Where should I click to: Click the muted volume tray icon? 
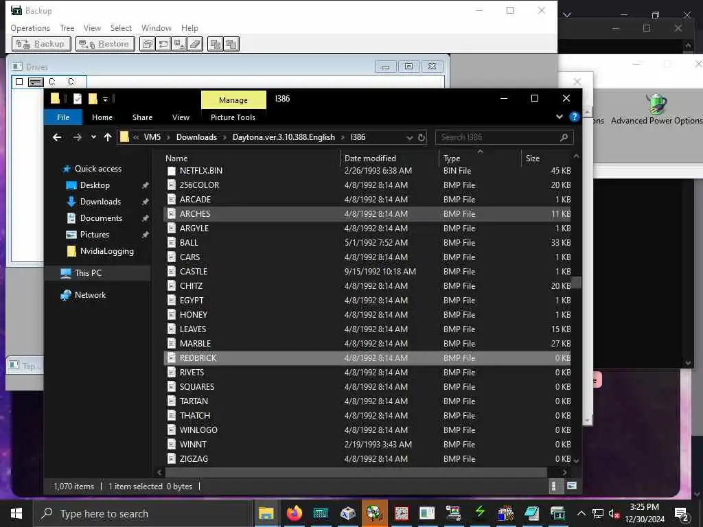pos(614,513)
